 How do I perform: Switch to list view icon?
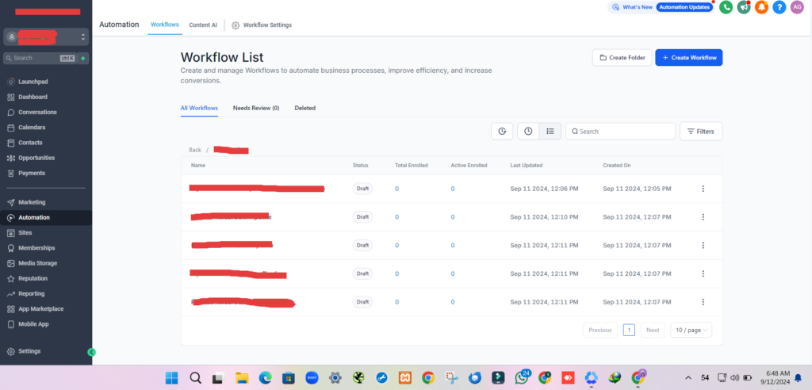pos(550,131)
